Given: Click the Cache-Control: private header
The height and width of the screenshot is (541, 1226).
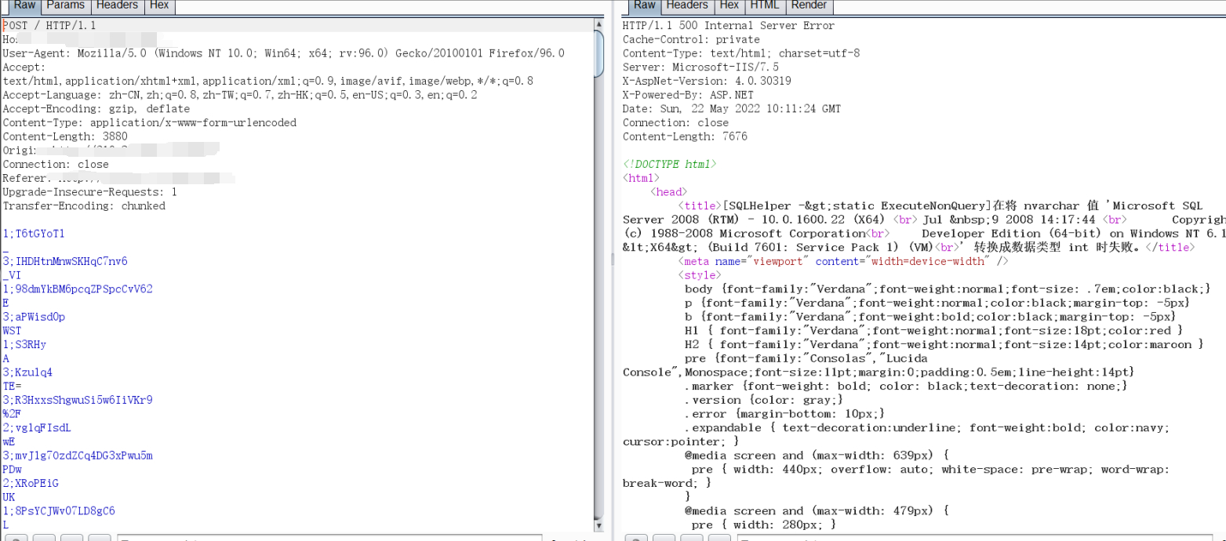Looking at the screenshot, I should click(691, 39).
